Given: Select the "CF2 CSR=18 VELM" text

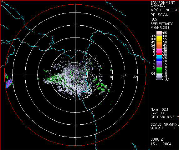Looking at the screenshot, I should [x=165, y=117].
